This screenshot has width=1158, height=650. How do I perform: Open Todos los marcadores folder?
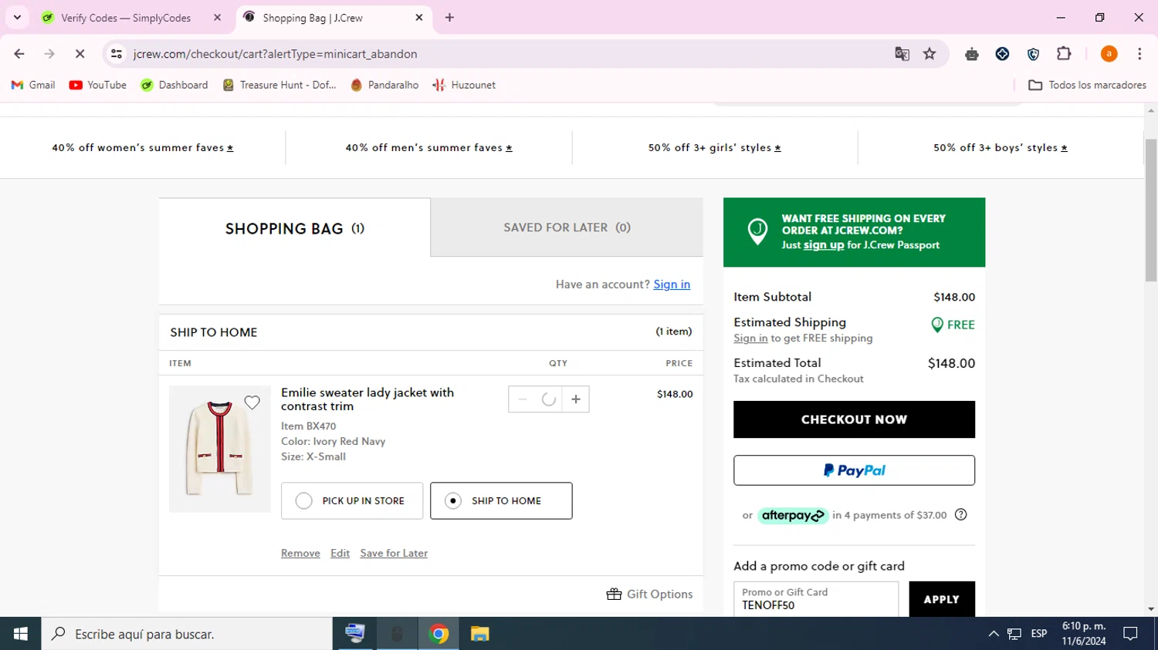pos(1088,85)
